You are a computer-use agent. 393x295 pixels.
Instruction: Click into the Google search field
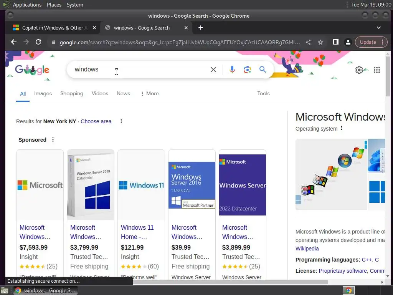pyautogui.click(x=140, y=70)
